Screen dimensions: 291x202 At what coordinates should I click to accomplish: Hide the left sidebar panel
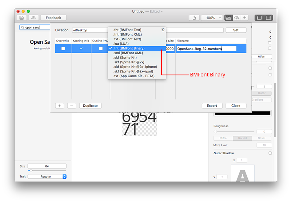point(259,18)
